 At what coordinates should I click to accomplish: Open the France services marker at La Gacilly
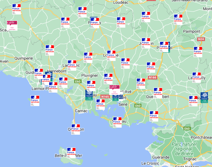pos(197,77)
